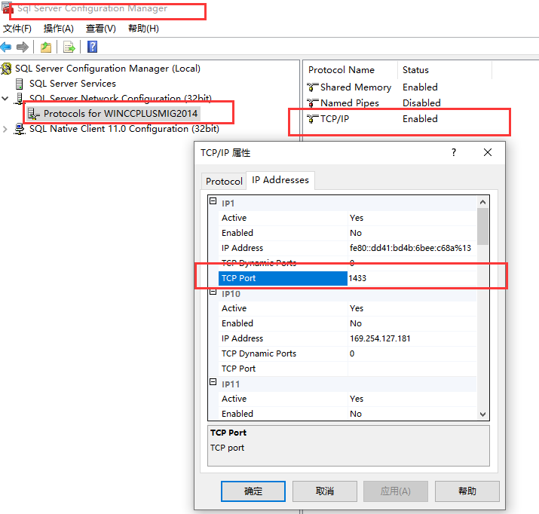The width and height of the screenshot is (539, 514).
Task: Click IP10 Active value Yes
Action: pyautogui.click(x=412, y=308)
